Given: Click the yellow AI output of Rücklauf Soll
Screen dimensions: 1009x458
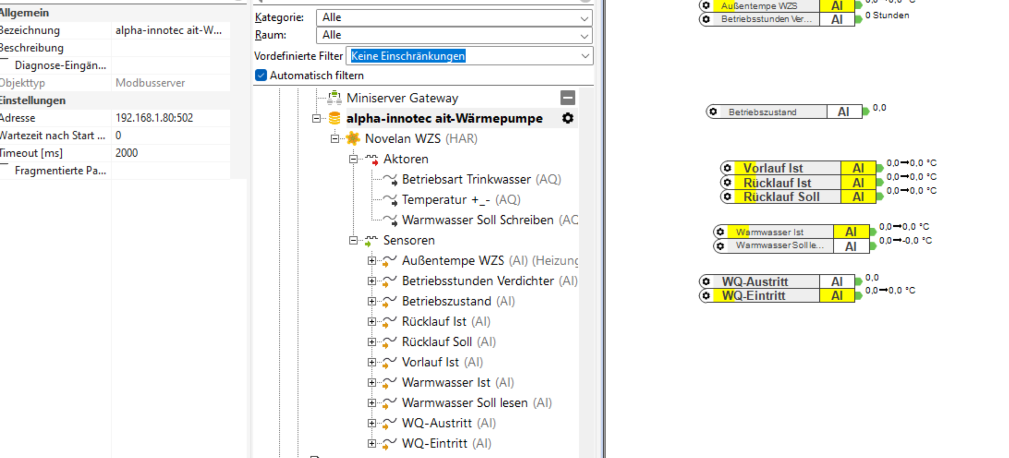Looking at the screenshot, I should [858, 197].
